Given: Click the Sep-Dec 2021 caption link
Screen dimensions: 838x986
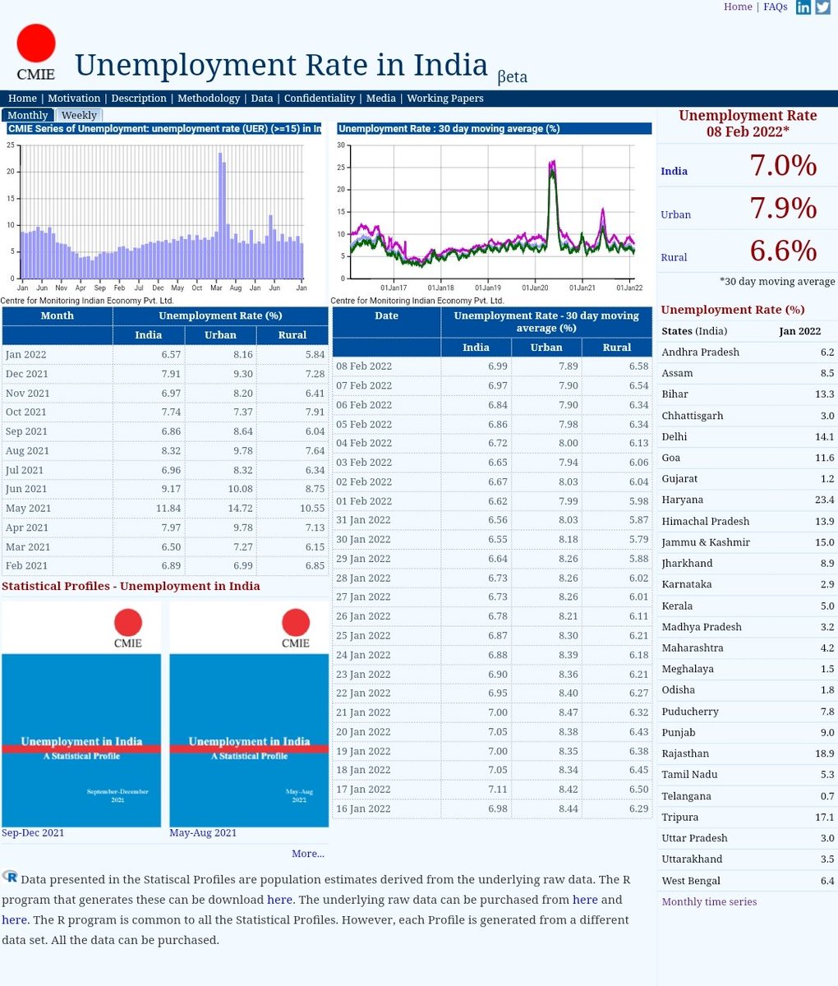Looking at the screenshot, I should coord(33,833).
